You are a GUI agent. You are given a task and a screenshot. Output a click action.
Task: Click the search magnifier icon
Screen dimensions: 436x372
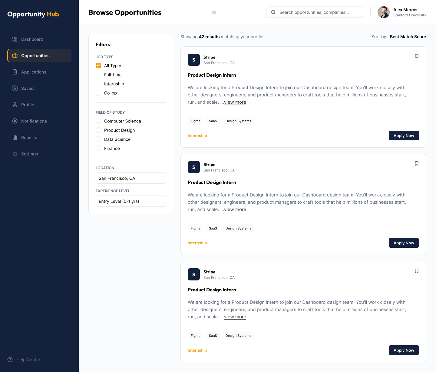(x=273, y=12)
